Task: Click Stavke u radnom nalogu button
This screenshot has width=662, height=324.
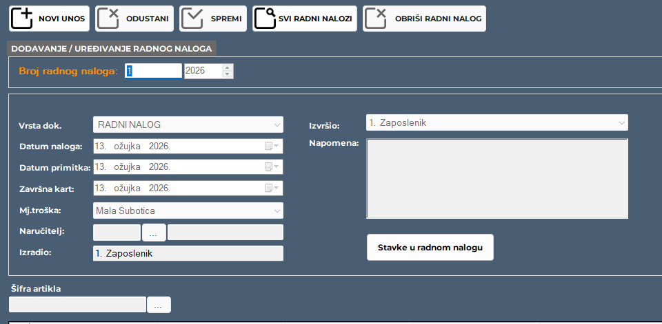Action: (x=430, y=247)
